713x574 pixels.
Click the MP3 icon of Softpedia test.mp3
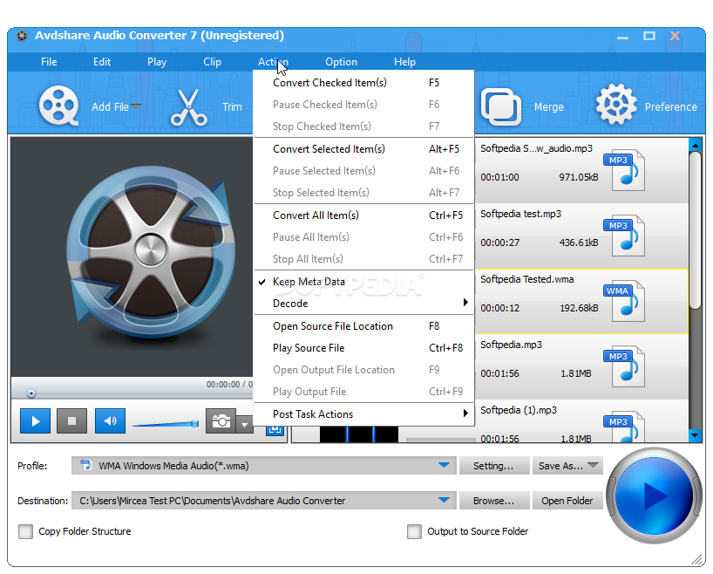tap(625, 235)
